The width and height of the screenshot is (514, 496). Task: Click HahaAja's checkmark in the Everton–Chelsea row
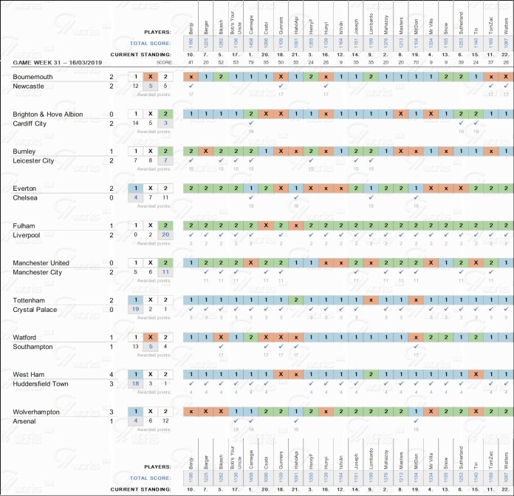coord(296,198)
